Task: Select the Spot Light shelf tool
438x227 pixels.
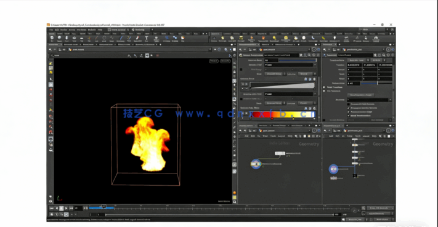Action: [232, 39]
